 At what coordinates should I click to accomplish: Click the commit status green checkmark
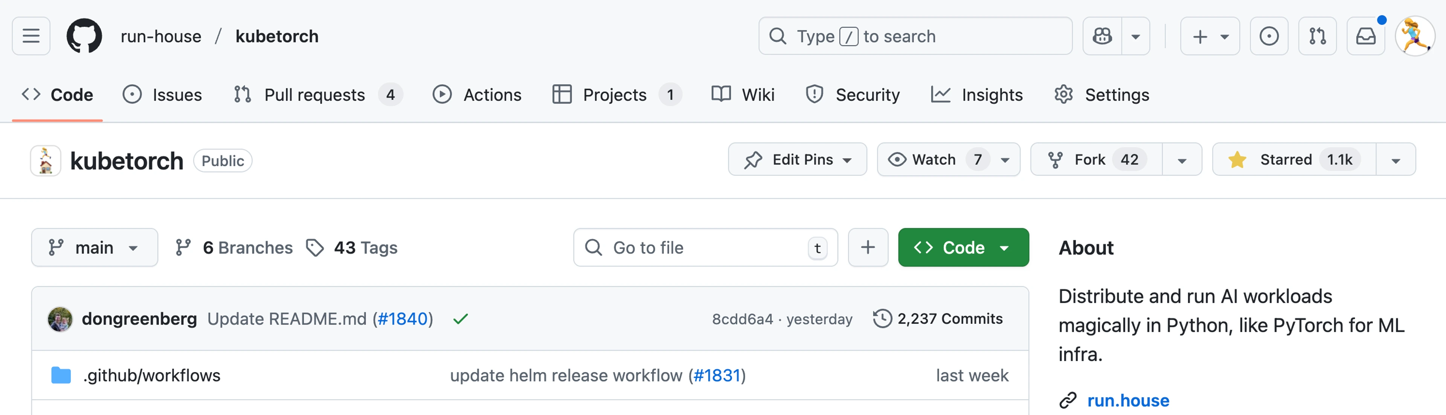460,319
